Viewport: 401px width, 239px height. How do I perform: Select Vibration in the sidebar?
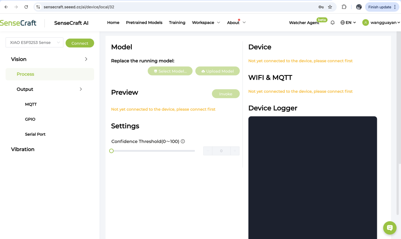23,149
